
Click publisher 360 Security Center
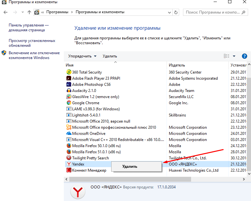[185, 72]
